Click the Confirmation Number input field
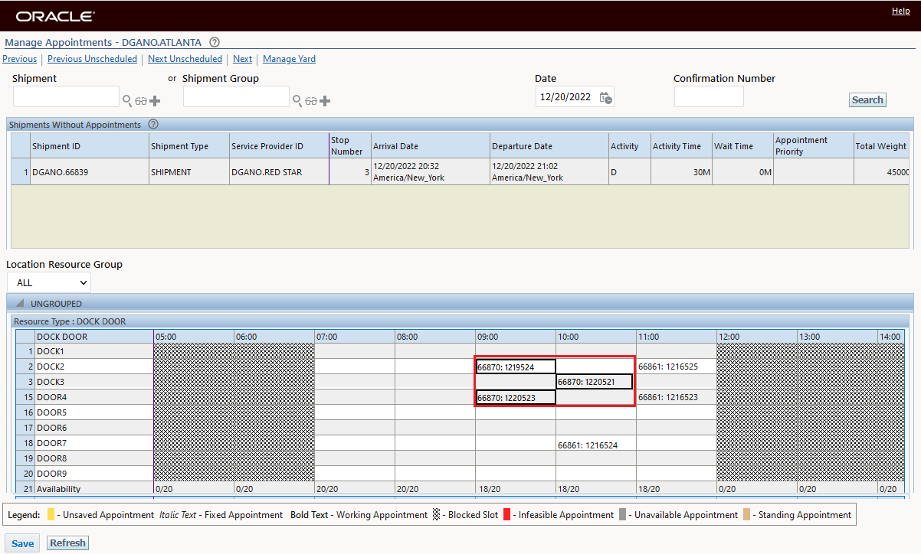 tap(708, 97)
